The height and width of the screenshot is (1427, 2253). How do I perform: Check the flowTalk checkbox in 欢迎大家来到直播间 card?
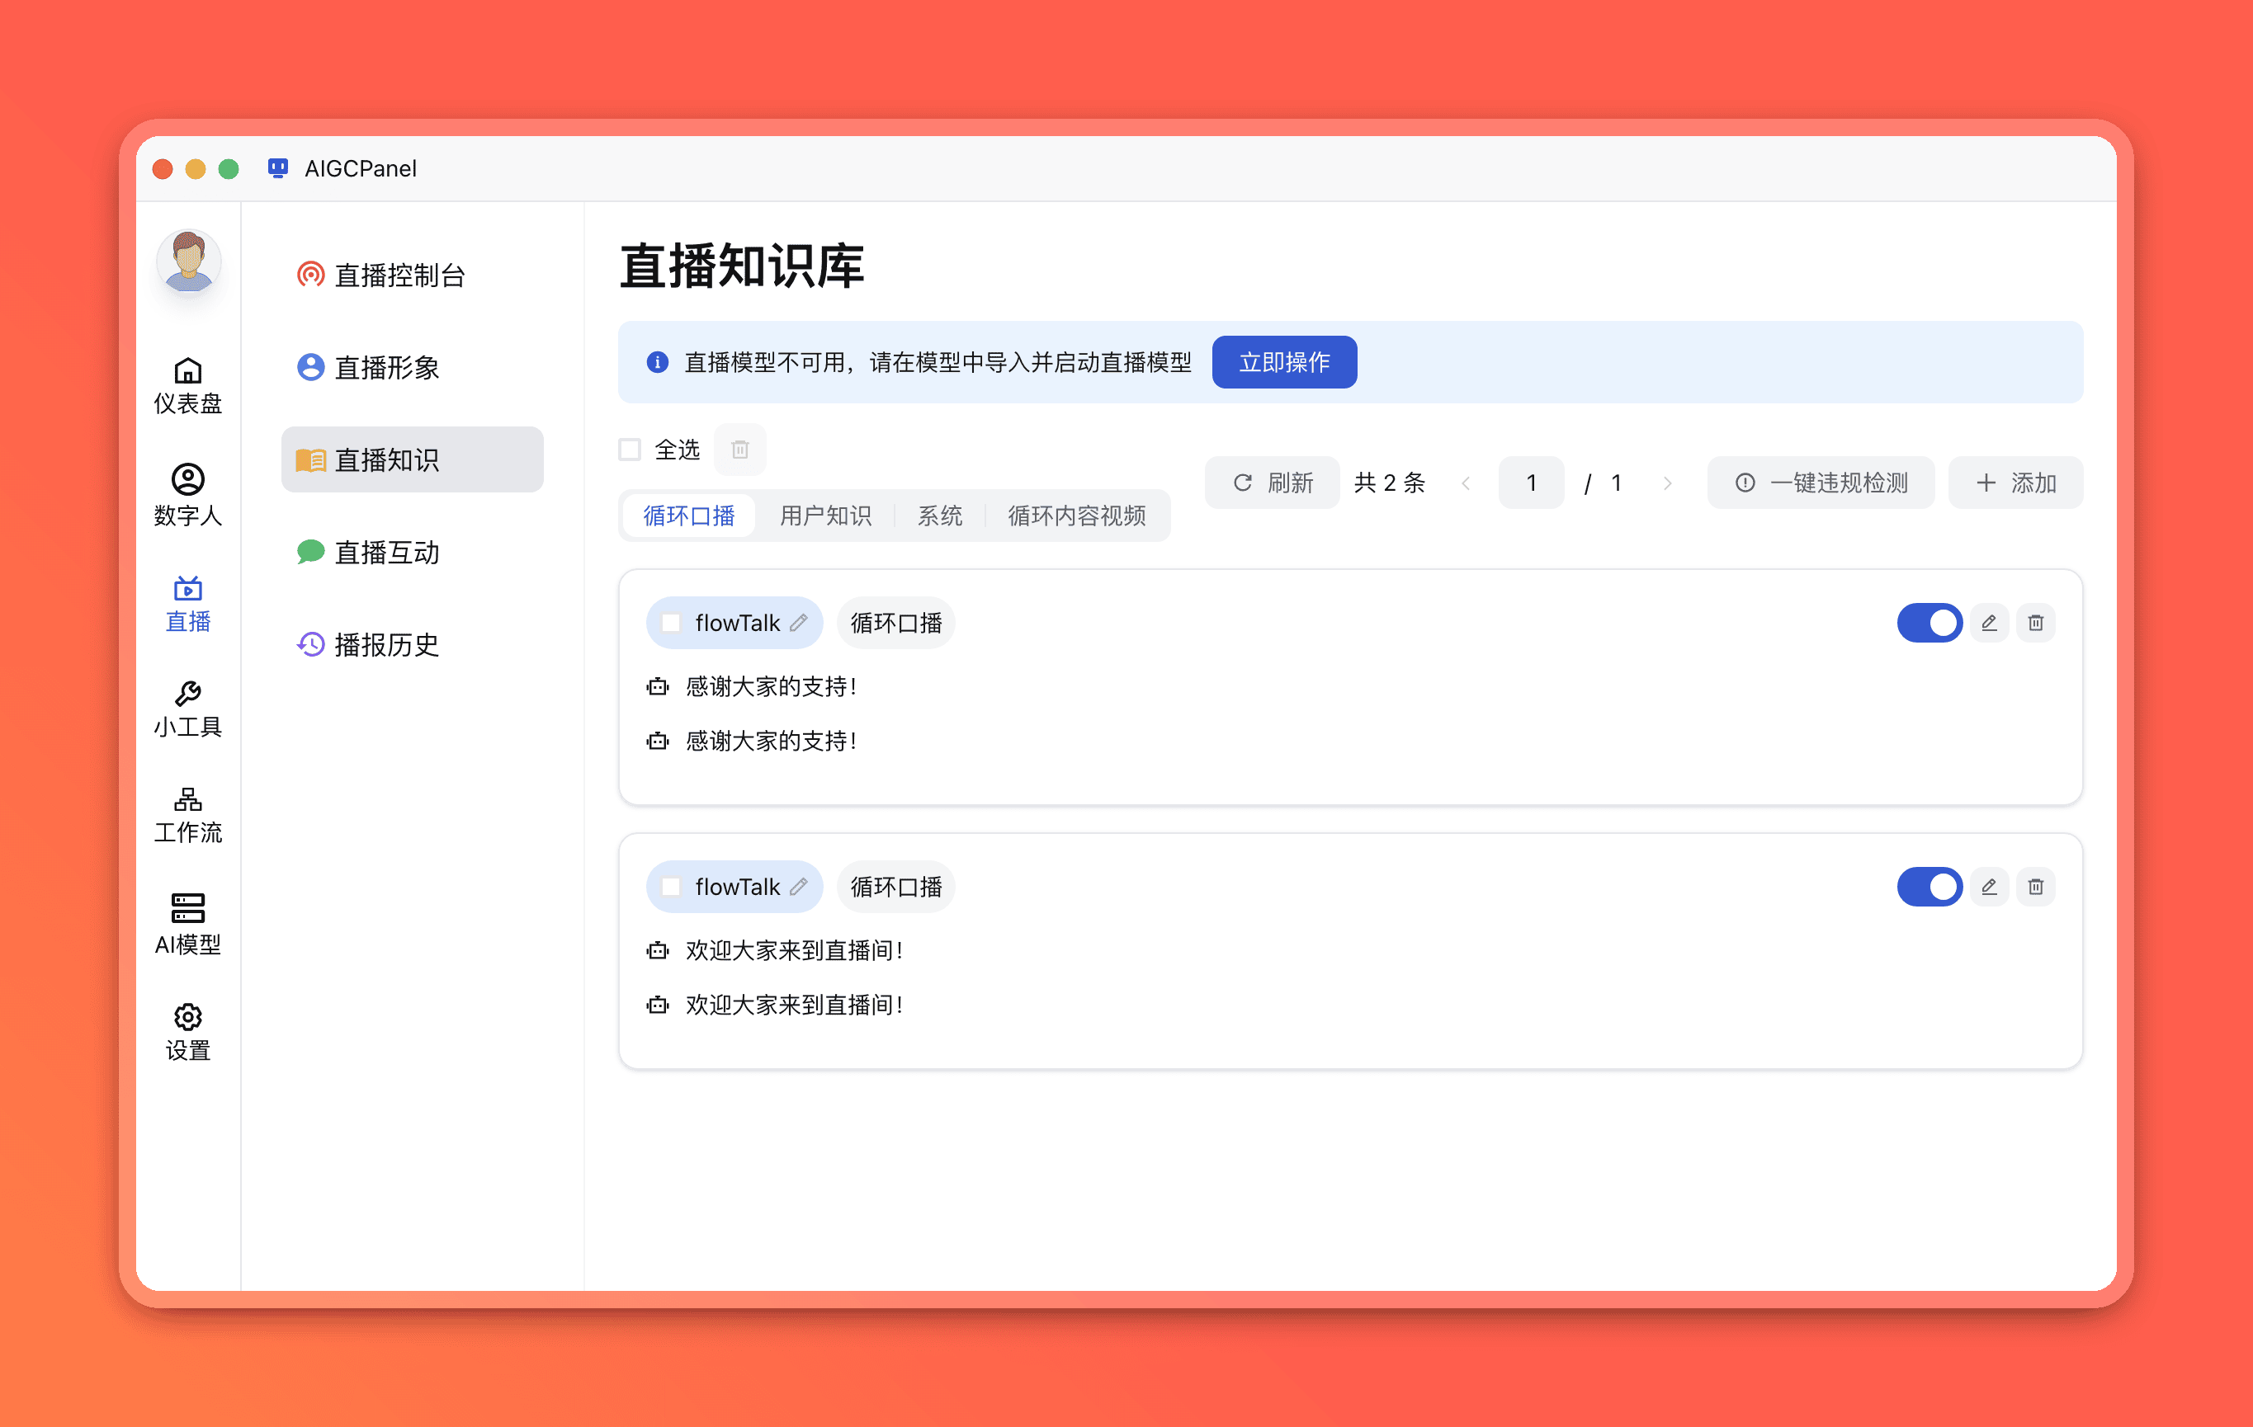pos(671,887)
